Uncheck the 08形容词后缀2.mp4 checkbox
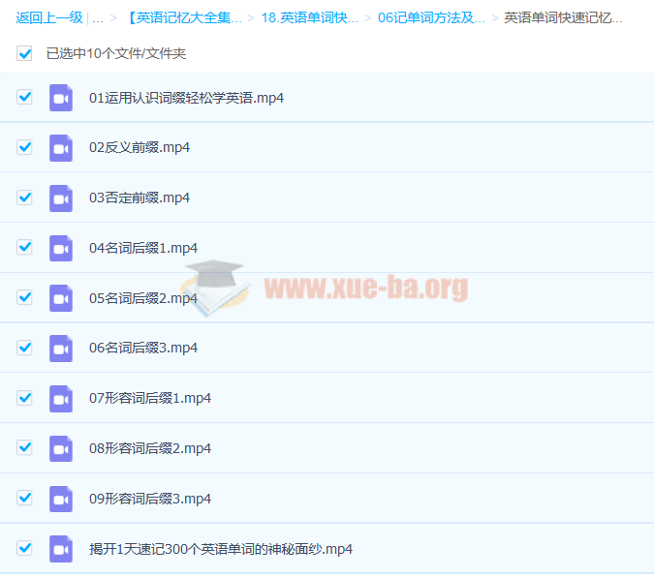The width and height of the screenshot is (654, 578). pyautogui.click(x=25, y=448)
